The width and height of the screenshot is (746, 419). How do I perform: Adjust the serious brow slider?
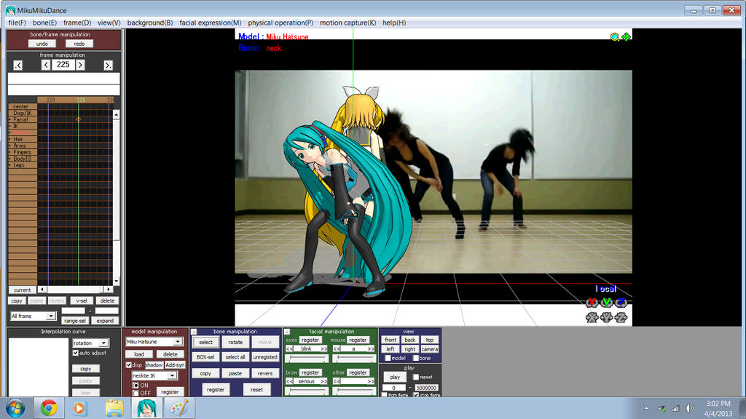[x=307, y=390]
